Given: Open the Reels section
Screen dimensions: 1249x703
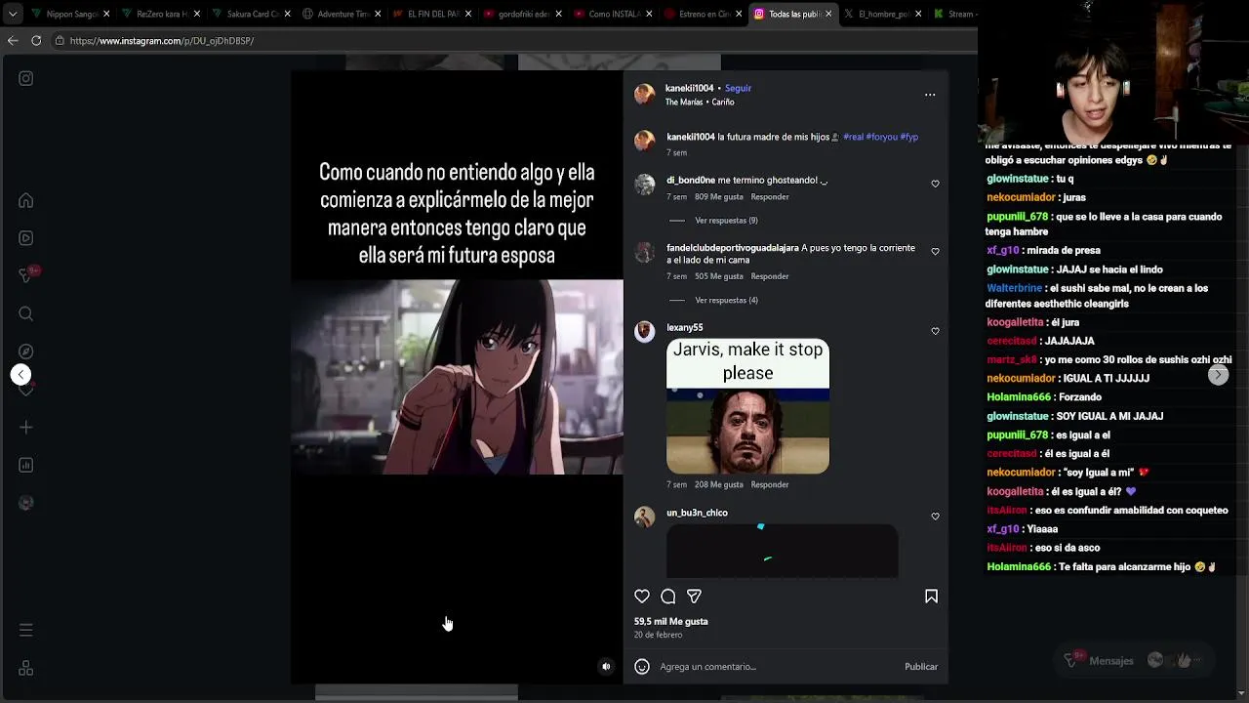Looking at the screenshot, I should [x=26, y=238].
